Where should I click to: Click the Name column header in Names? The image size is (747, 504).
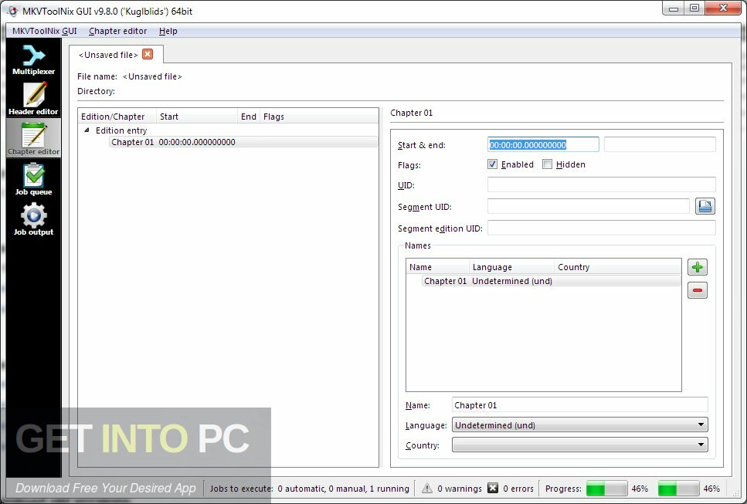click(438, 267)
